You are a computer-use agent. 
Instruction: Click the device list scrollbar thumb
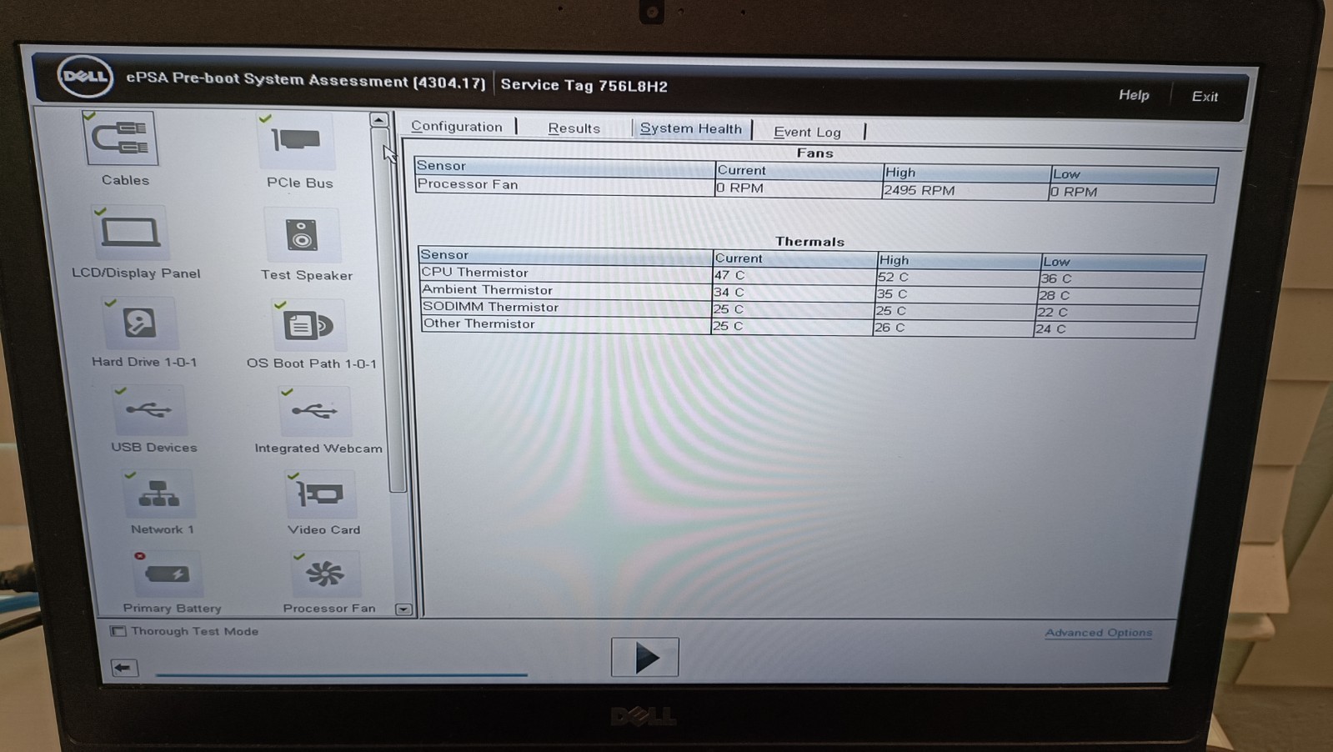[388, 310]
